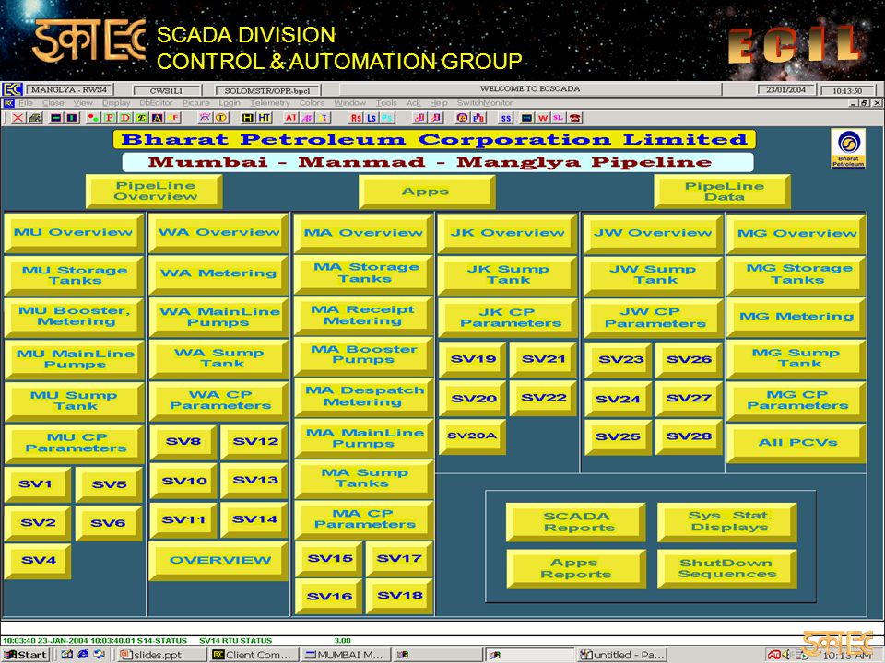Click the black A toolbar icon

158,118
